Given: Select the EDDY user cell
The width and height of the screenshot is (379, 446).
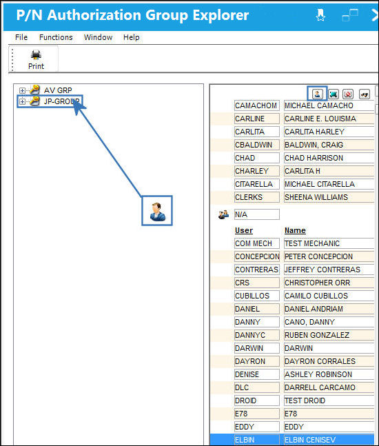Looking at the screenshot, I should (257, 427).
